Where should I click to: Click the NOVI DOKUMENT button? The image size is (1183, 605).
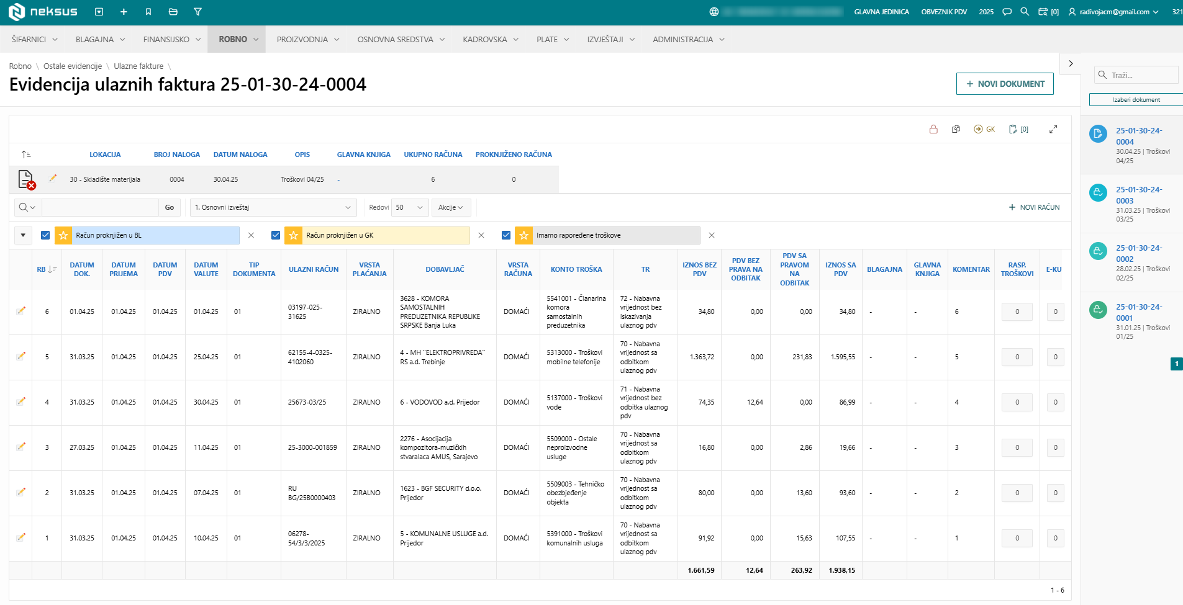coord(1005,84)
